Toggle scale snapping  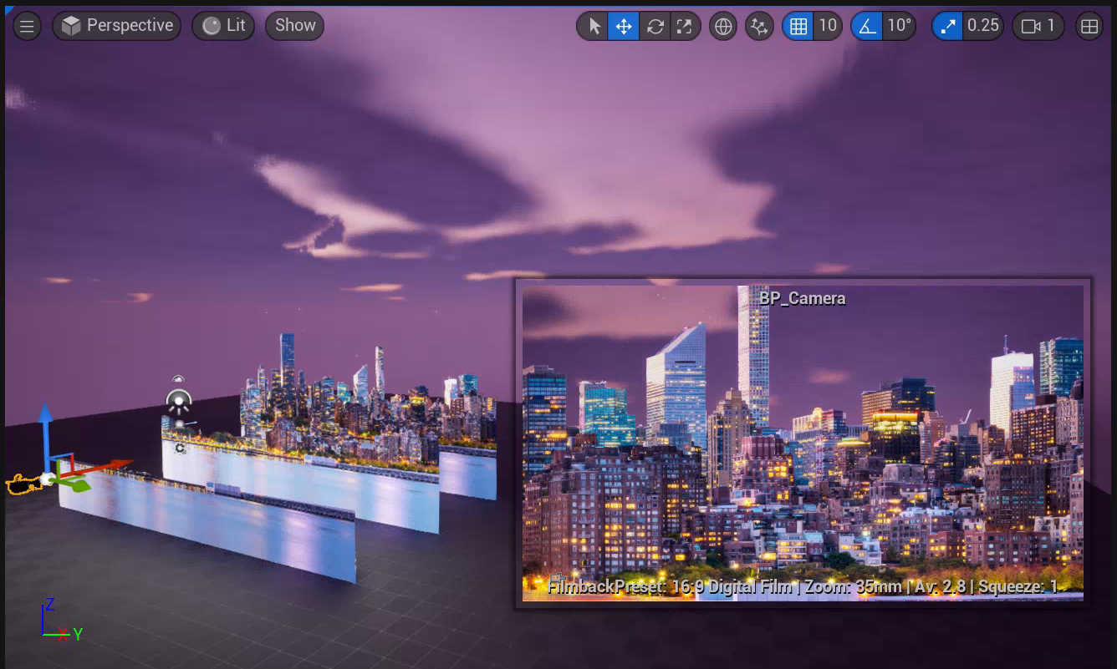click(x=947, y=27)
